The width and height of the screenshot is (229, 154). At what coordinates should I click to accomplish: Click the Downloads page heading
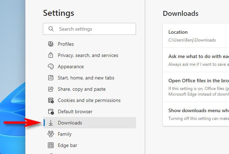pos(180,13)
